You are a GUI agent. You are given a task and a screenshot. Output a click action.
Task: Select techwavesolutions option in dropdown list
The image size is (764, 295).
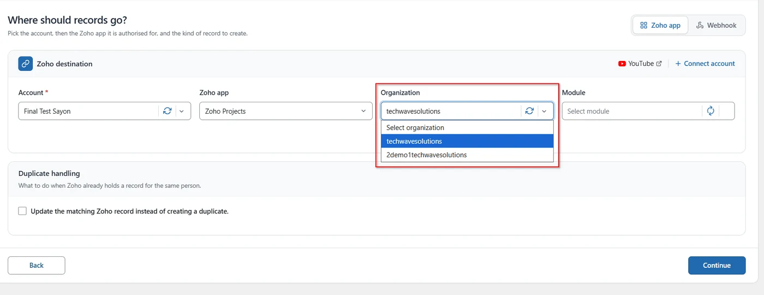coord(467,141)
